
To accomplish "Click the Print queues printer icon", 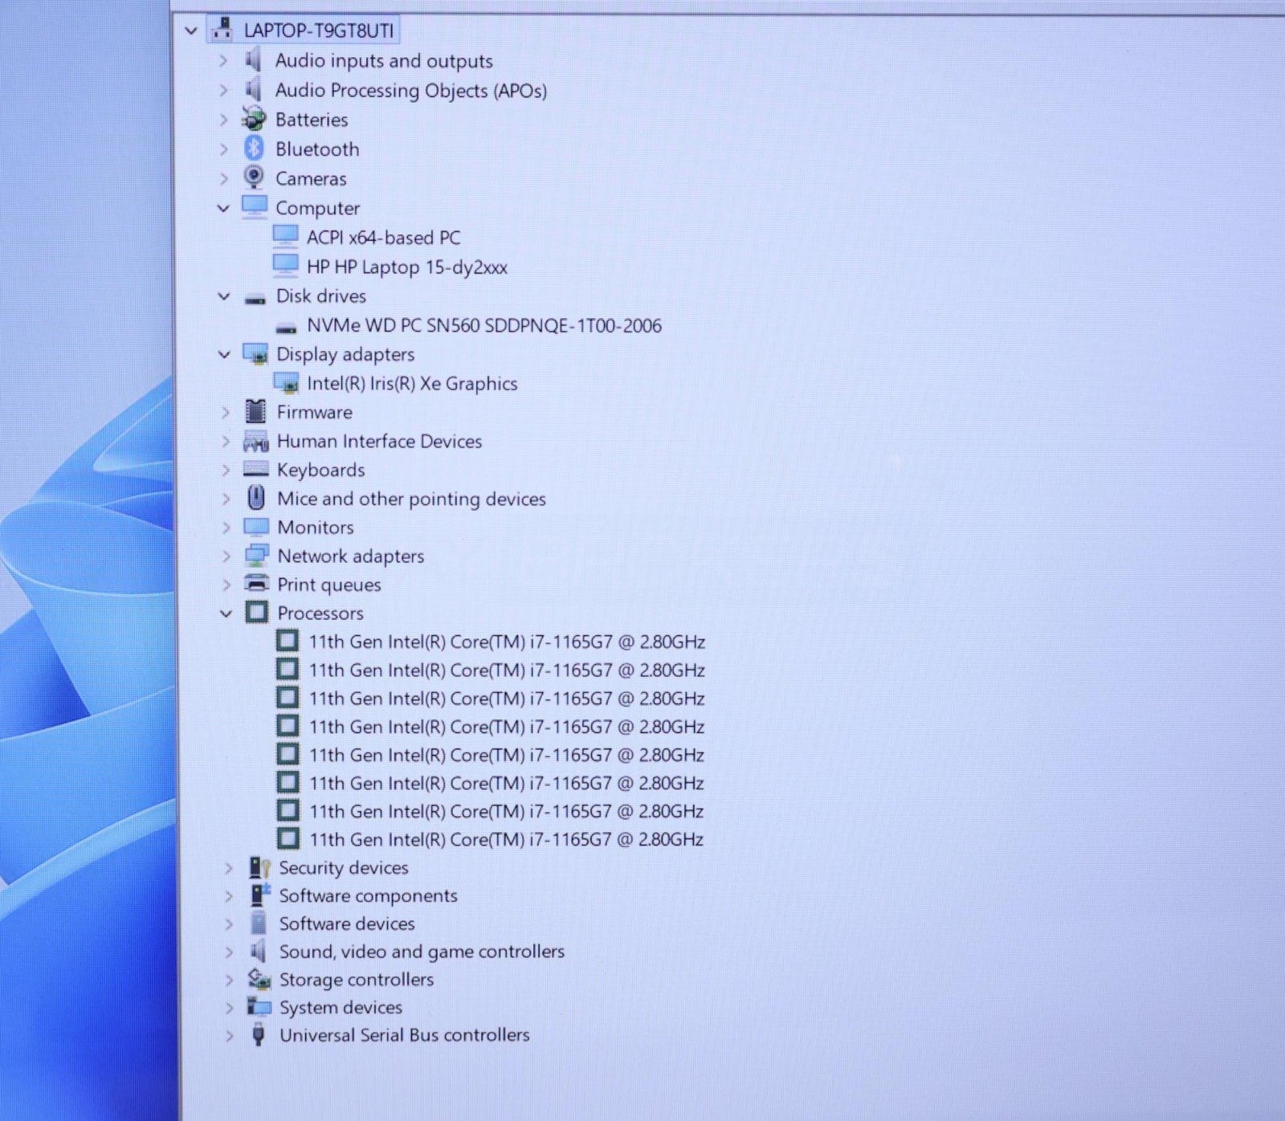I will [256, 584].
